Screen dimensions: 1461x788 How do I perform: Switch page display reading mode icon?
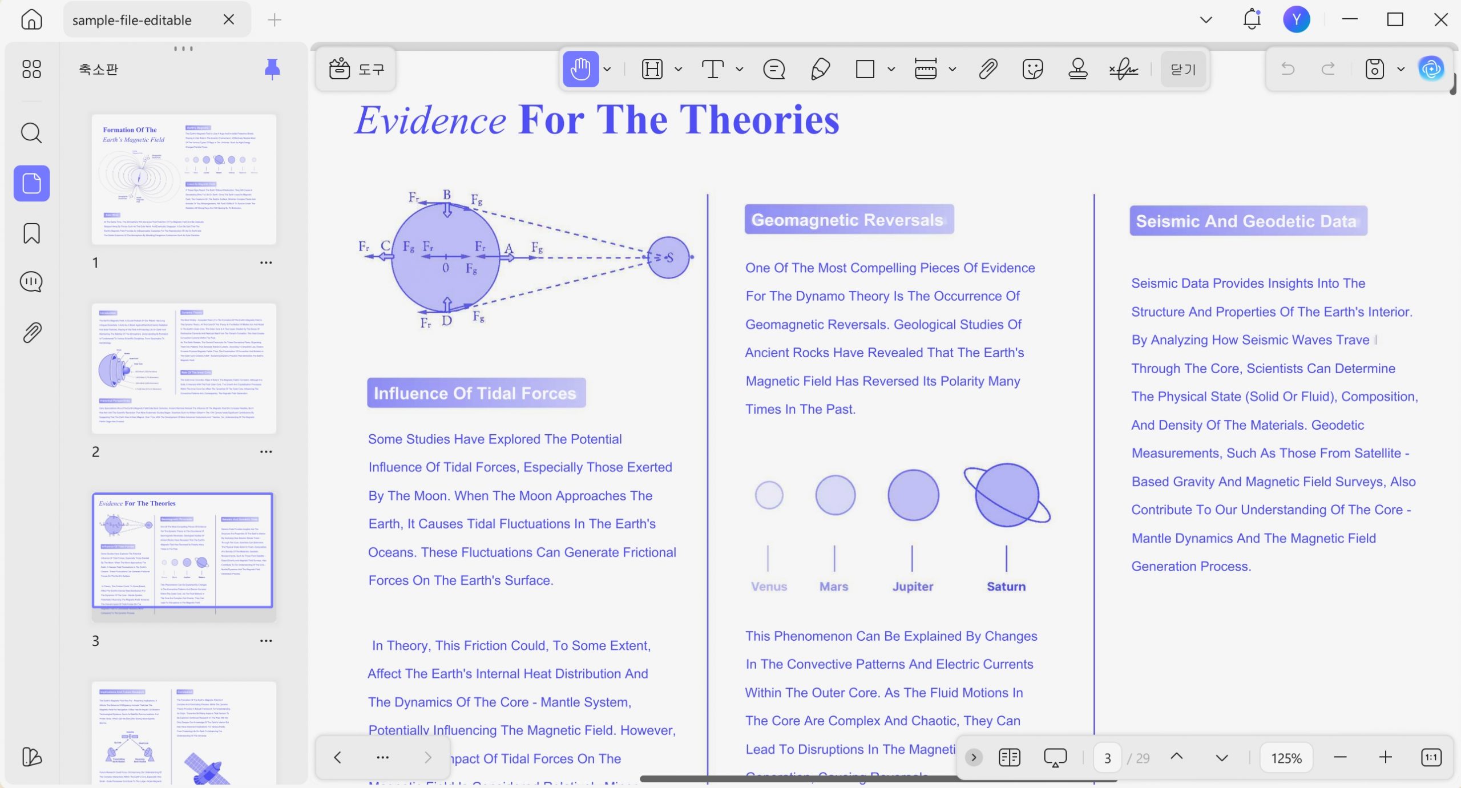click(1009, 757)
